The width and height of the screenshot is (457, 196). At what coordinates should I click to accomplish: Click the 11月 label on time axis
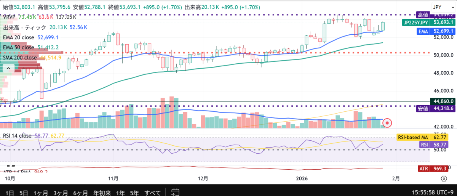click(x=113, y=178)
